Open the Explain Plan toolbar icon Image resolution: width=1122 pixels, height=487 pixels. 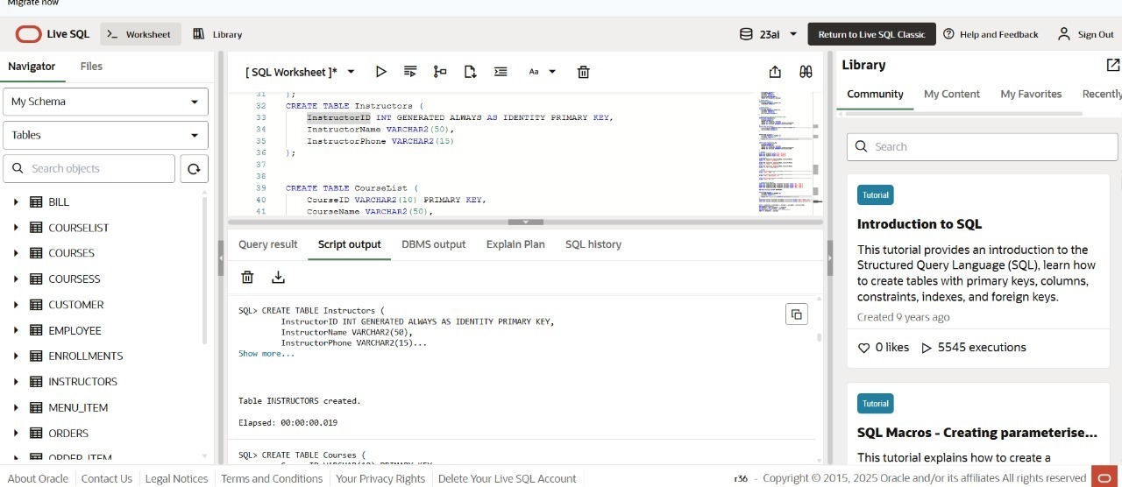(x=440, y=72)
